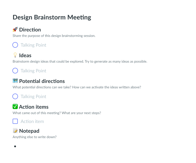Click the Talking Point field under Direction
Screen dimensions: 196x163
(x=33, y=45)
